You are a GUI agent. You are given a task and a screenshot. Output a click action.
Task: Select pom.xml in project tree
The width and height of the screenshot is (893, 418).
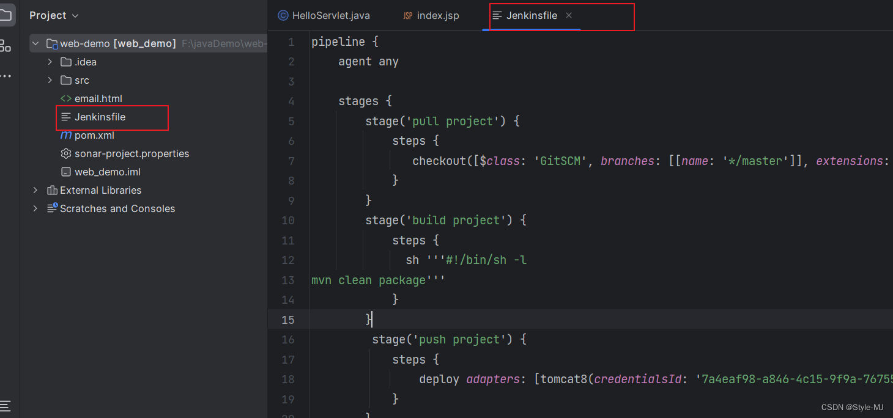[x=94, y=135]
